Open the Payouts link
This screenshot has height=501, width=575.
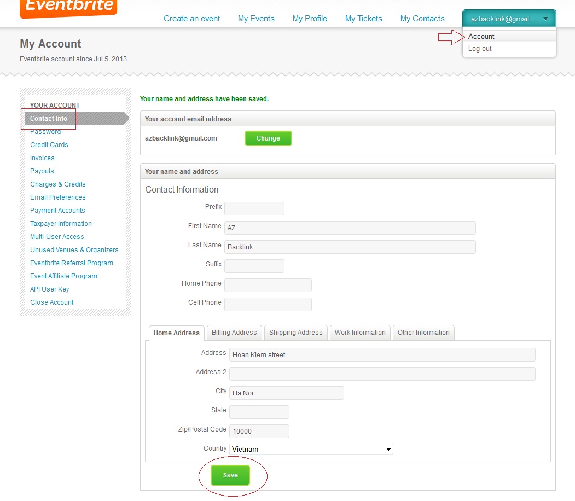[x=42, y=171]
